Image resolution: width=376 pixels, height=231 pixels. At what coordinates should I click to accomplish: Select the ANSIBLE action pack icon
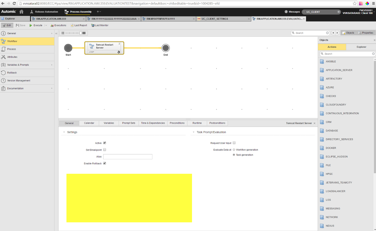point(322,61)
